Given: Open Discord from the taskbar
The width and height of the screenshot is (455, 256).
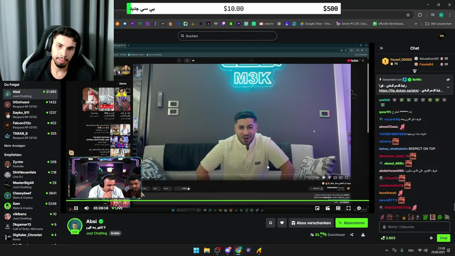Looking at the screenshot, I should [x=228, y=250].
